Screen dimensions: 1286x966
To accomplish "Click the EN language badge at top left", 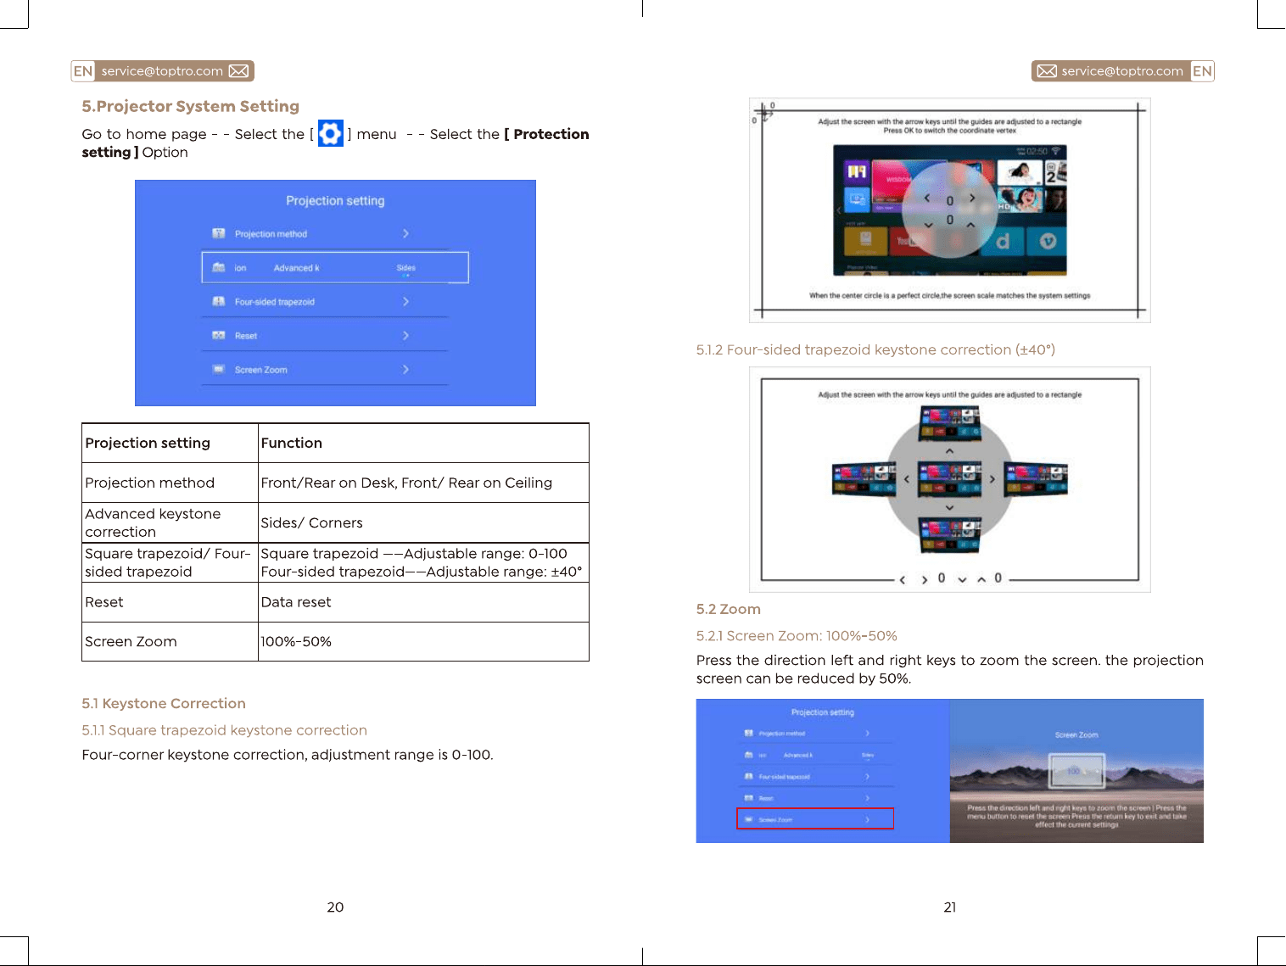I will point(83,71).
